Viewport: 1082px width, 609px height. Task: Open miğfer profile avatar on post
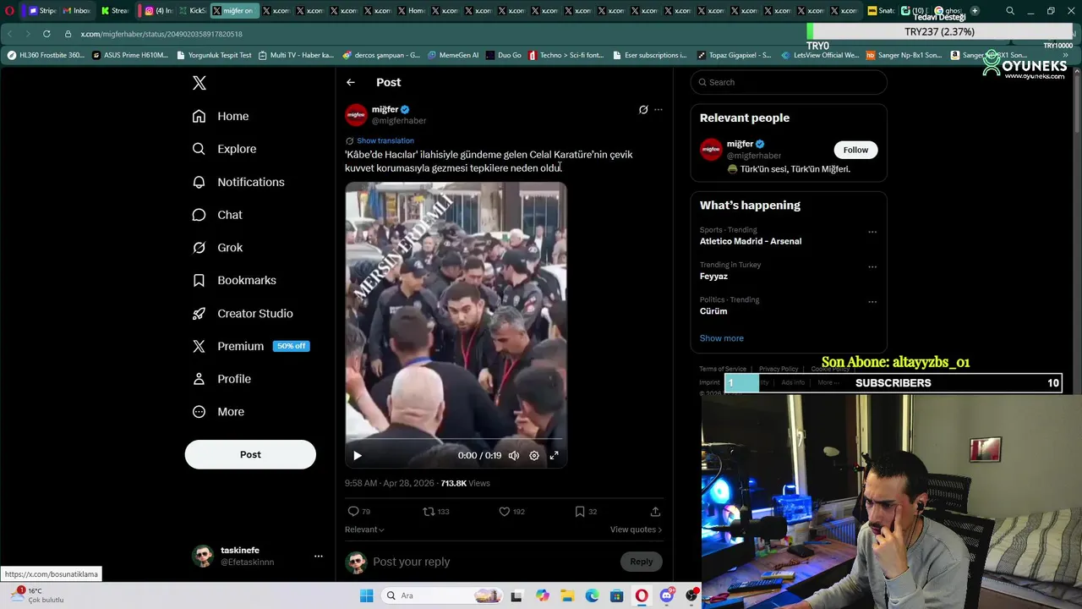pyautogui.click(x=356, y=114)
